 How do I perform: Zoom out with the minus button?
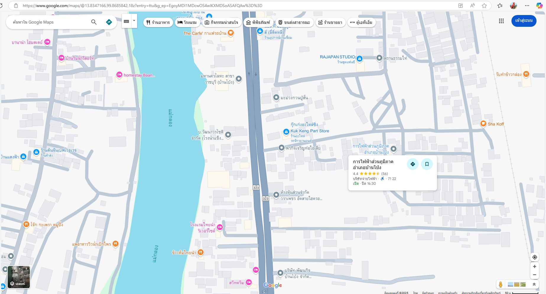534,275
